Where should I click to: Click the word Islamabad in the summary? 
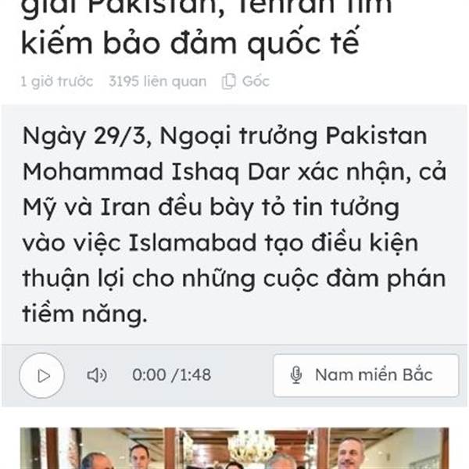(x=192, y=243)
